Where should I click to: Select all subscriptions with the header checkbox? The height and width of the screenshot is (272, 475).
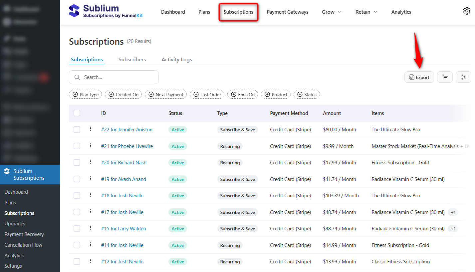[77, 113]
